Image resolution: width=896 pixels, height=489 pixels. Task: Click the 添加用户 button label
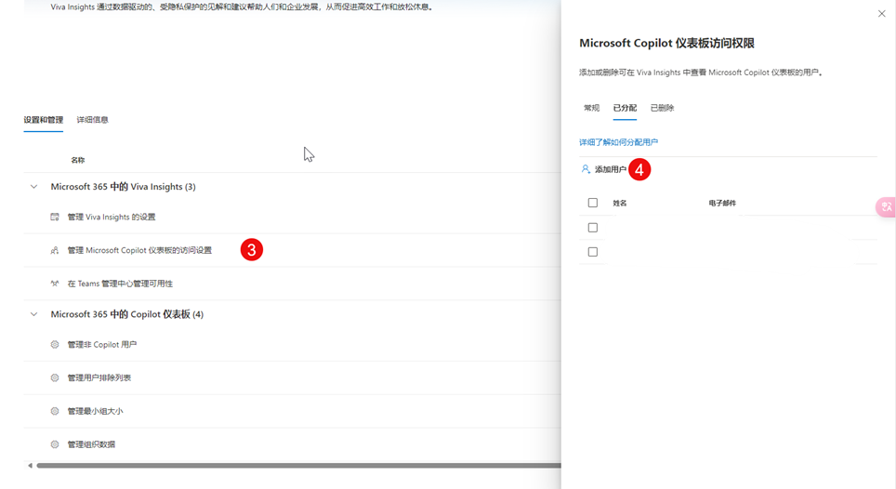611,169
